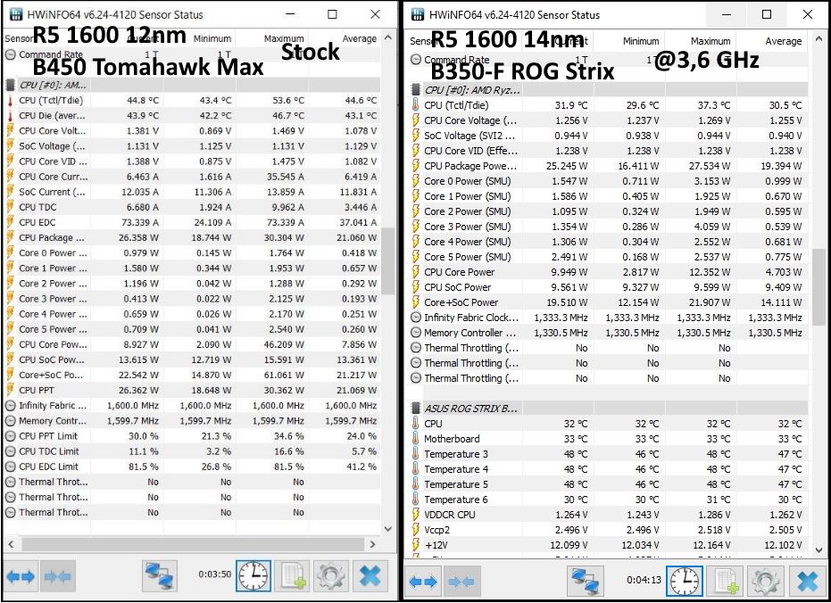Click thermometer icon beside Motherboard row
Screen dimensions: 831x603
point(416,439)
